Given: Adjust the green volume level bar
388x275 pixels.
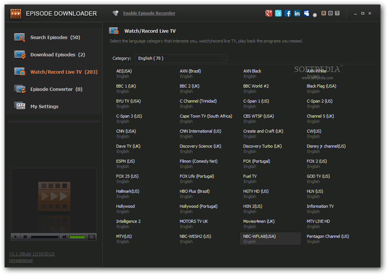Looking at the screenshot, I should click(x=77, y=237).
